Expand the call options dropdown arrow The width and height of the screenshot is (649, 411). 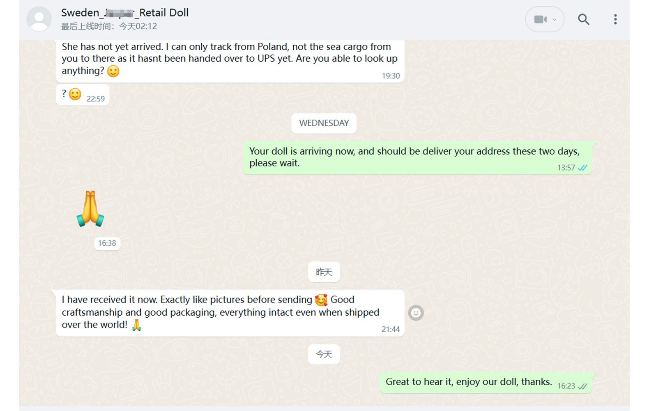coord(555,19)
